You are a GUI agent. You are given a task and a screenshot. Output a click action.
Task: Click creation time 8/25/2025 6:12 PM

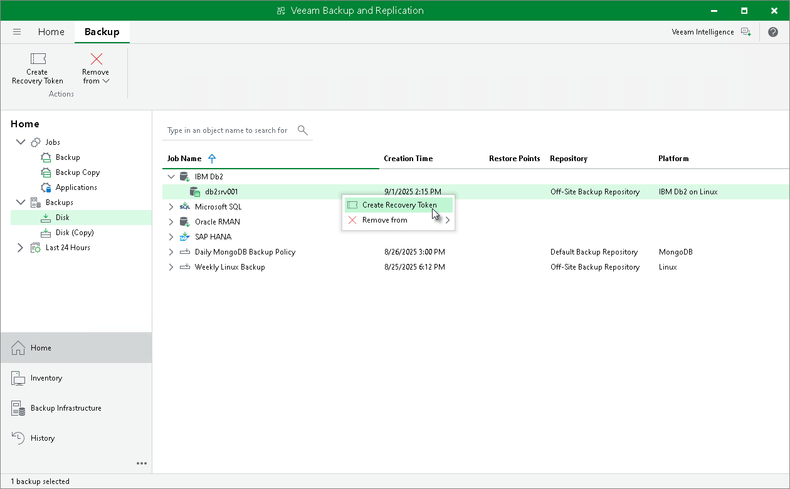point(414,267)
